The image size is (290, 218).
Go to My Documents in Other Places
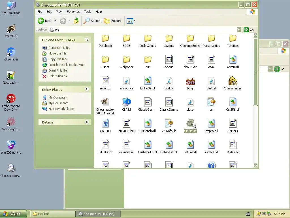[58, 103]
